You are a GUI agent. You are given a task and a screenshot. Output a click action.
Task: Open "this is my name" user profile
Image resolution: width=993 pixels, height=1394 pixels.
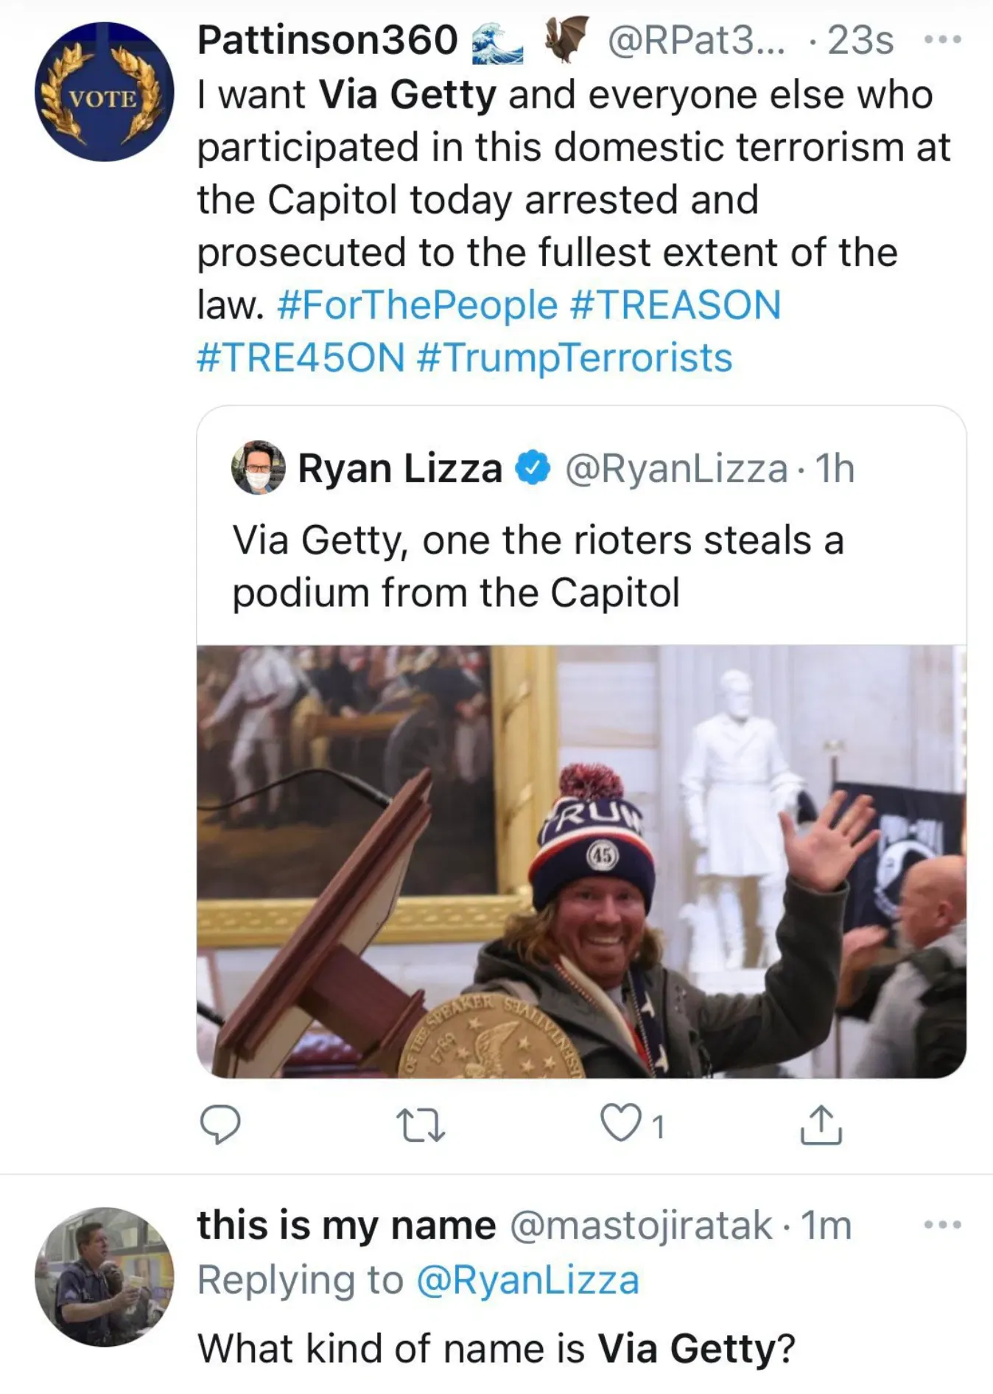[x=346, y=1226]
